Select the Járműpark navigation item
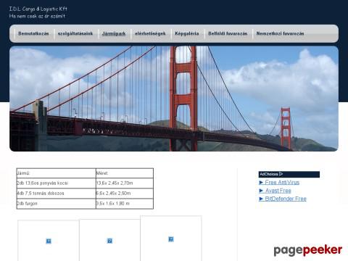348x261 pixels. click(x=114, y=33)
